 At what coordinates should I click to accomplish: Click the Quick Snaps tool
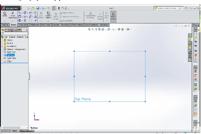[x=107, y=15]
